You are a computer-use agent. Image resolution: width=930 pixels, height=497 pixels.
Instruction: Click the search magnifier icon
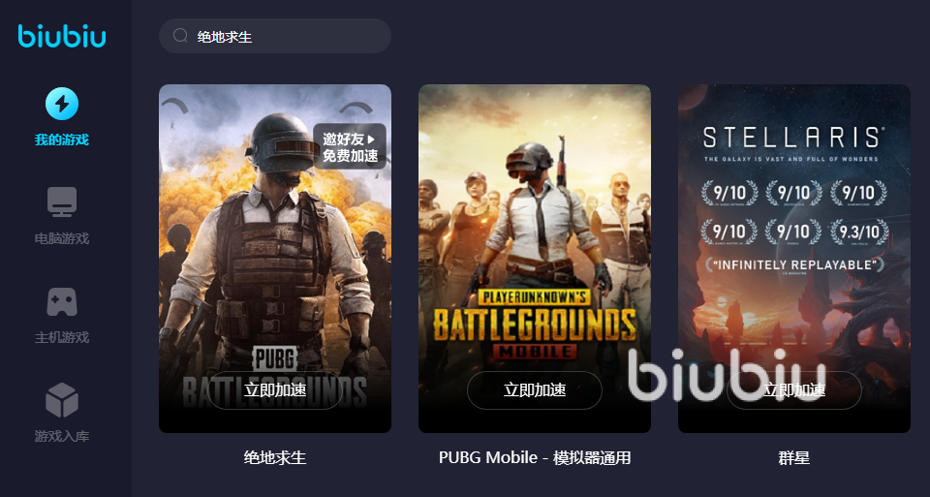[x=180, y=36]
